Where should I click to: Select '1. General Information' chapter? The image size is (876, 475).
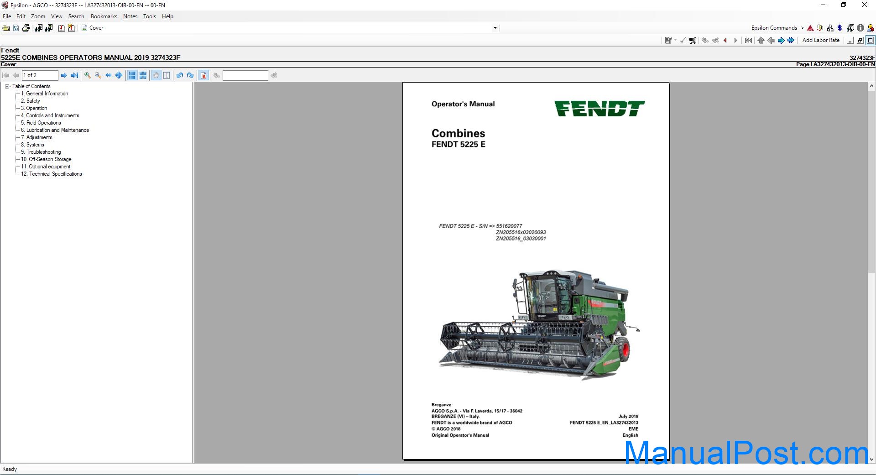pos(45,94)
